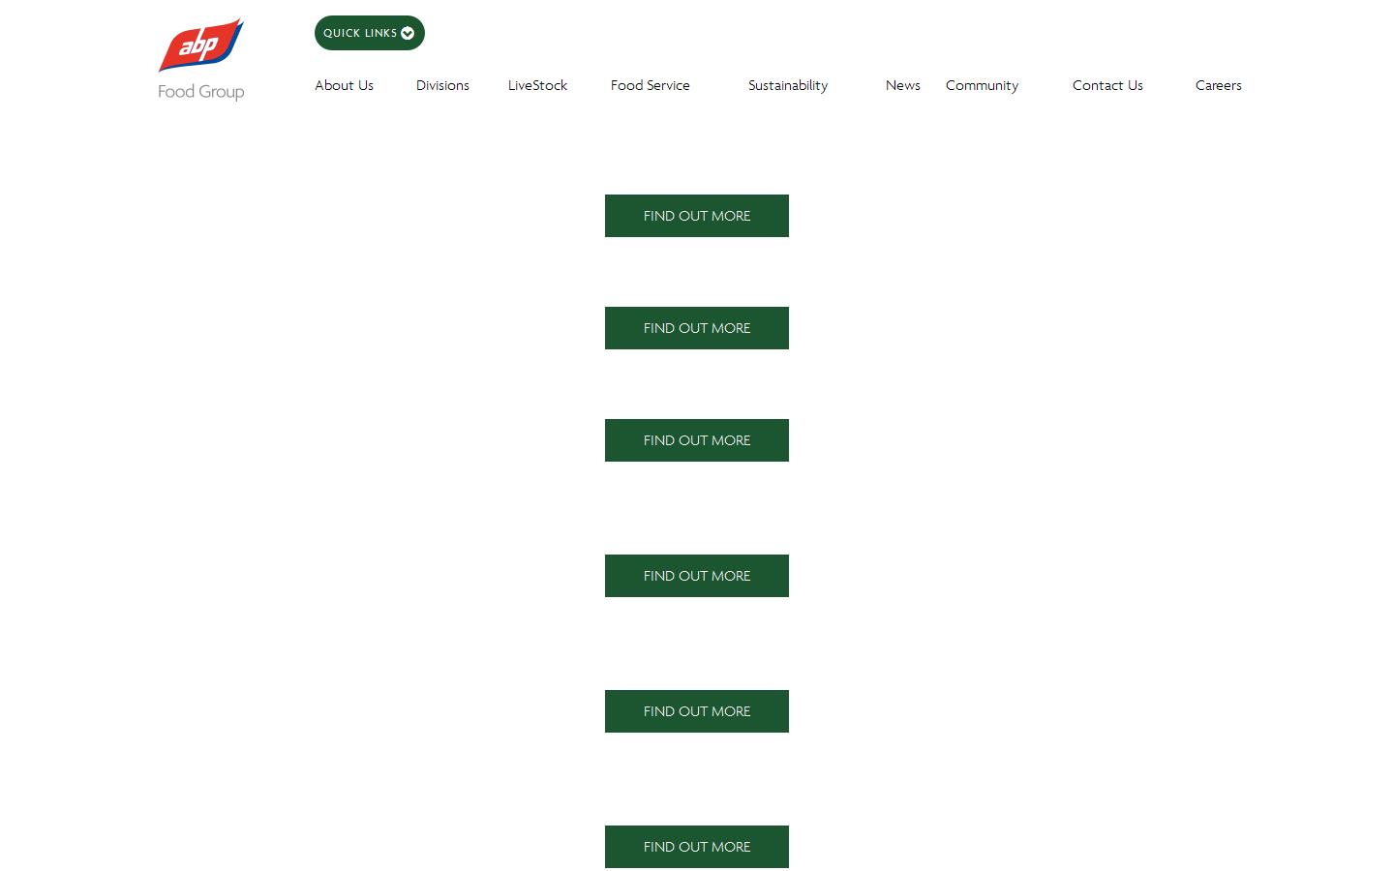1394x871 pixels.
Task: Expand the Sustainability navigation menu
Action: click(x=788, y=85)
